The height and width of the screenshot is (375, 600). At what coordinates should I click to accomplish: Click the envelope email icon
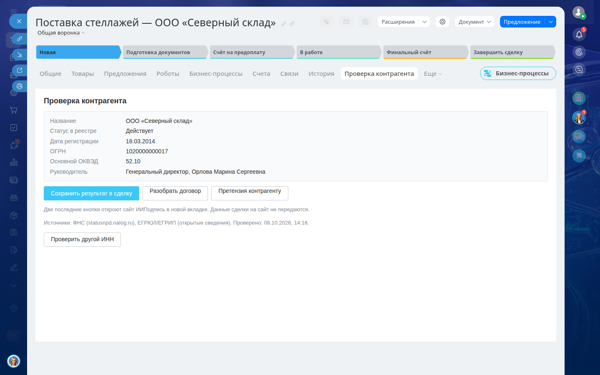[x=346, y=22]
